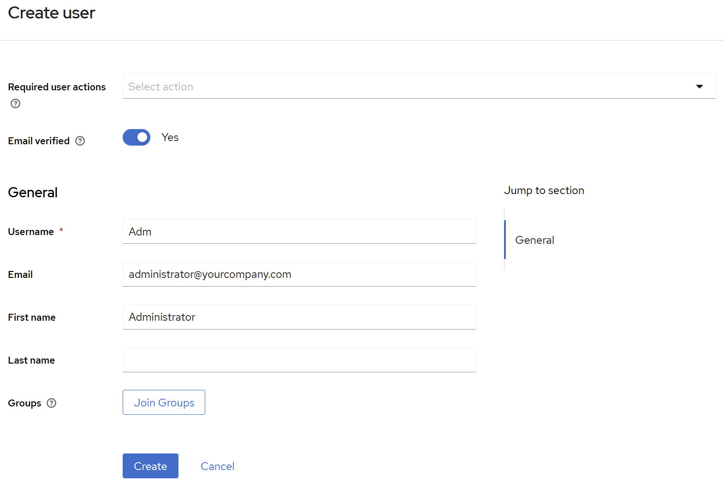Viewport: 724px width, 488px height.
Task: Expand dropdown using the caret arrow
Action: click(699, 87)
